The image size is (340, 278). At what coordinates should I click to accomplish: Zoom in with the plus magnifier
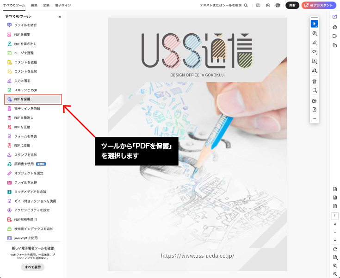[335, 266]
